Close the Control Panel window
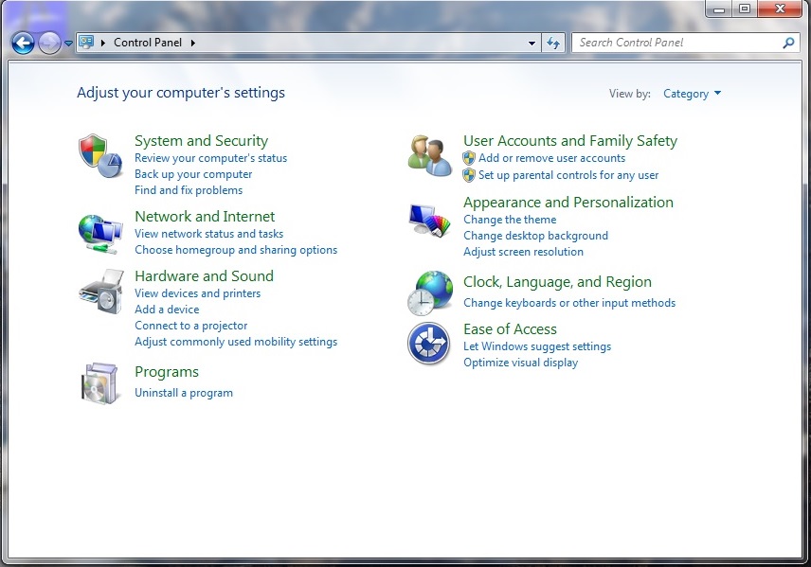 (780, 9)
